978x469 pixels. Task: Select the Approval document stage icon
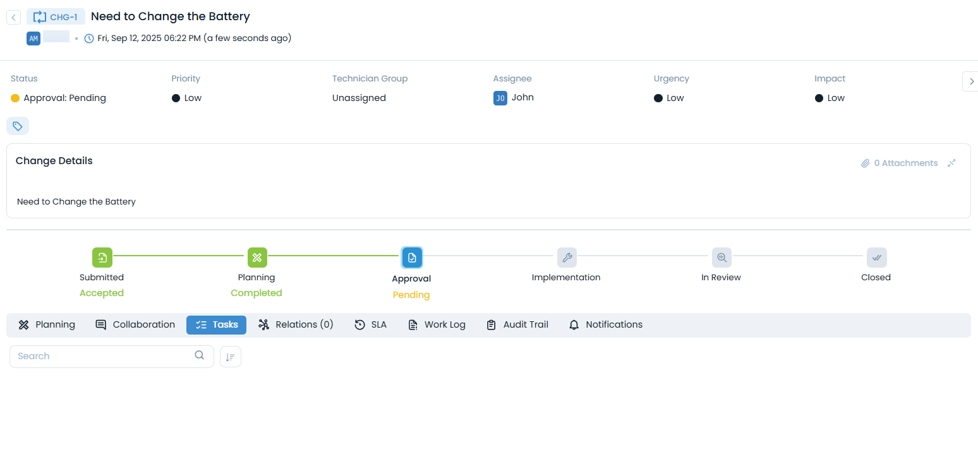click(x=411, y=257)
